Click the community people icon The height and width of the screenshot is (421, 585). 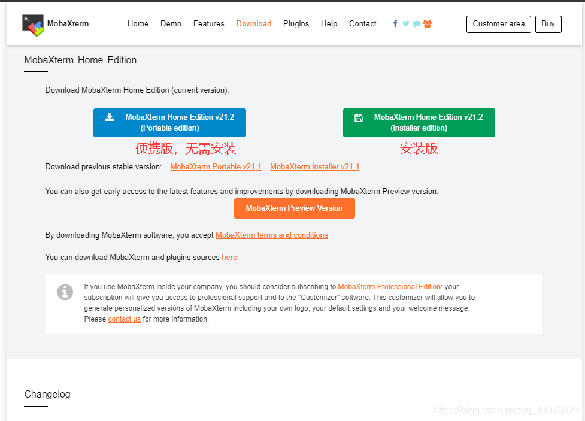427,23
